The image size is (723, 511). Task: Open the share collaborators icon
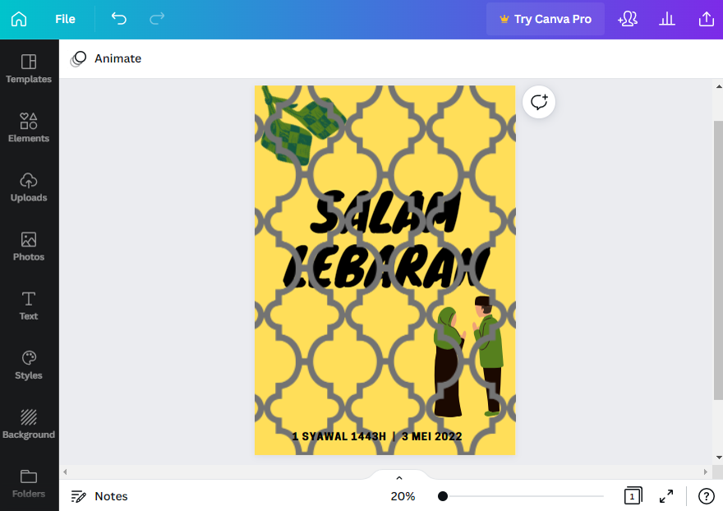(628, 19)
